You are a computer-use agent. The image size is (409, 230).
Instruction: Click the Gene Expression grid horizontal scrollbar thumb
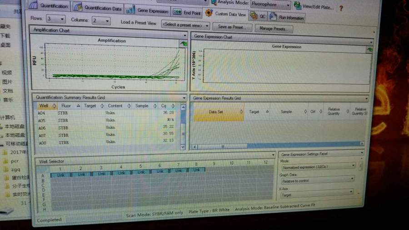pos(222,146)
